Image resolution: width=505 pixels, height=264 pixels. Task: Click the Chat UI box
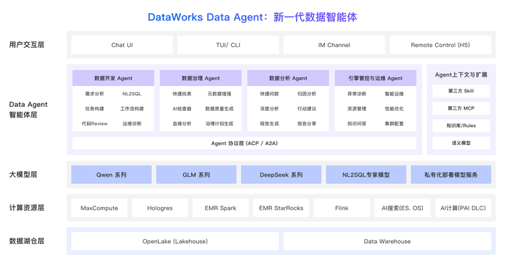[122, 45]
